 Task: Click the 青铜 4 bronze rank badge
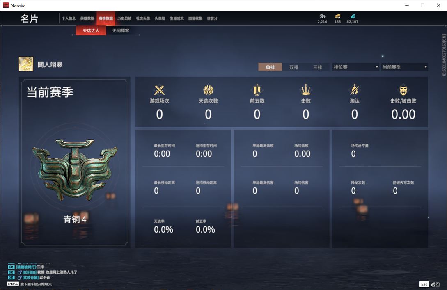point(75,170)
